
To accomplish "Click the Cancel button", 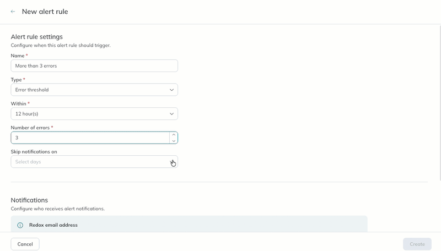I will pos(25,244).
